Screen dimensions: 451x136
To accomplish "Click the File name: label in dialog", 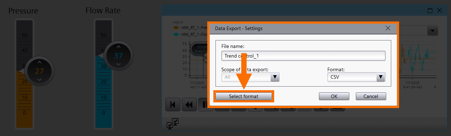I will click(x=233, y=46).
